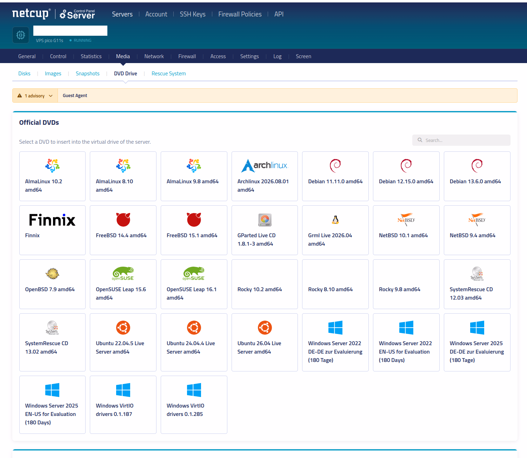Click the OpenSUSE Leap 16.1 chameleon logo
The image size is (527, 458).
194,274
